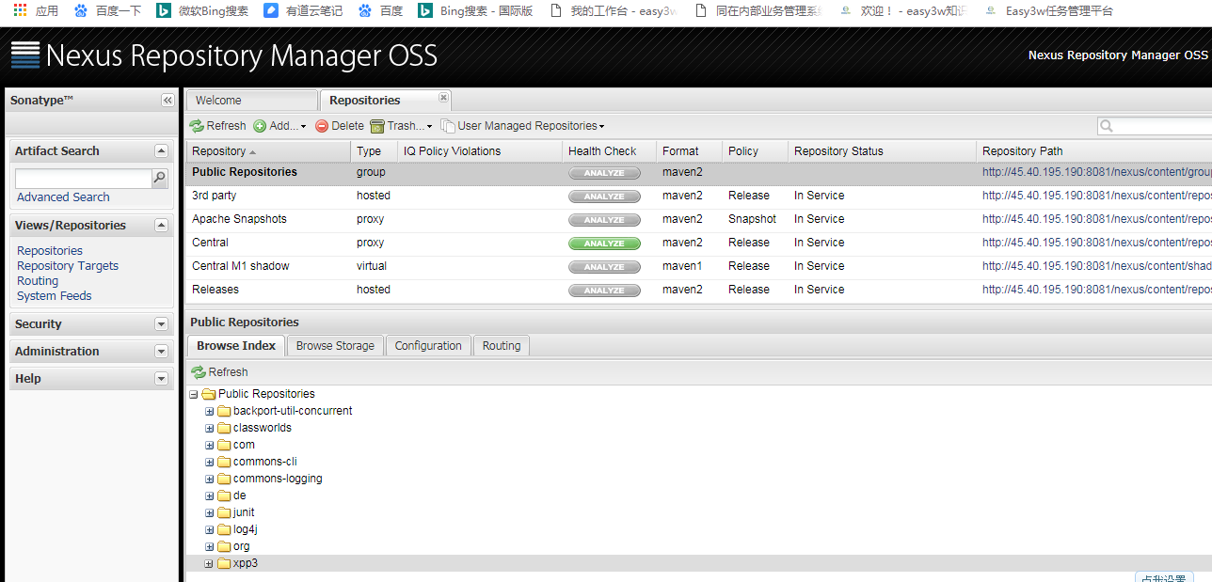Click the Public Repositories root folder icon
Screen dimensions: 1212x582
[x=209, y=394]
